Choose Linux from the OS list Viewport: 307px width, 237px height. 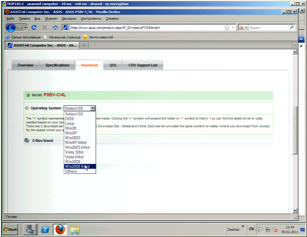[80, 124]
